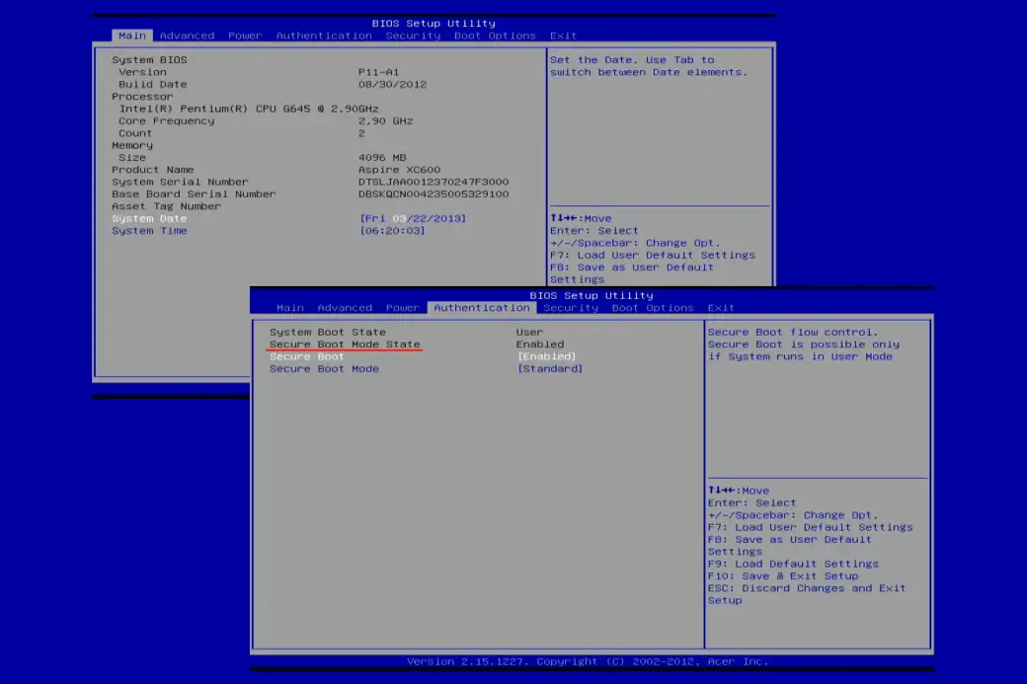Screen dimensions: 1027x684
Task: Choose the Exit tab in the lower BIOS window
Action: point(721,308)
